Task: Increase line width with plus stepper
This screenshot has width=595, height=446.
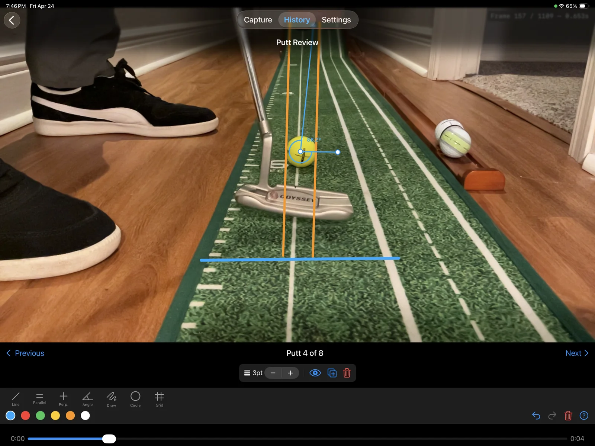Action: (290, 373)
